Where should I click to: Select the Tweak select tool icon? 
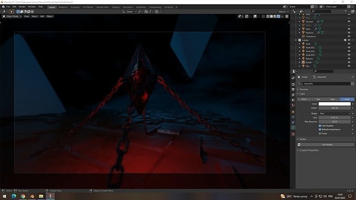(x=12, y=12)
